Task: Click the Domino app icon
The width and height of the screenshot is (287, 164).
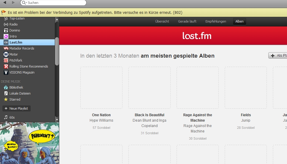Action: (x=6, y=30)
